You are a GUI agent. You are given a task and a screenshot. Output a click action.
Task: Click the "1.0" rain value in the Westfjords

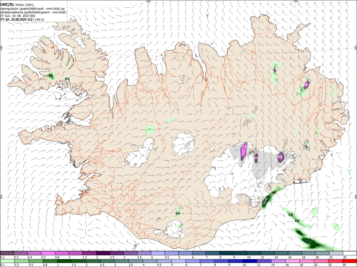tap(51, 76)
